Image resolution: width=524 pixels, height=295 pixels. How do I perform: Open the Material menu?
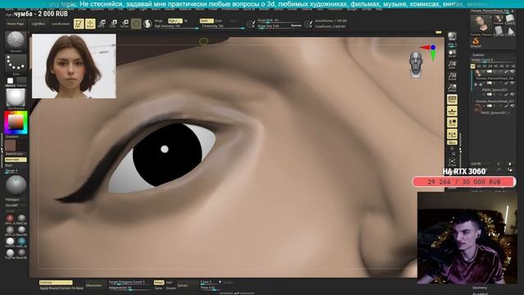pyautogui.click(x=185, y=9)
